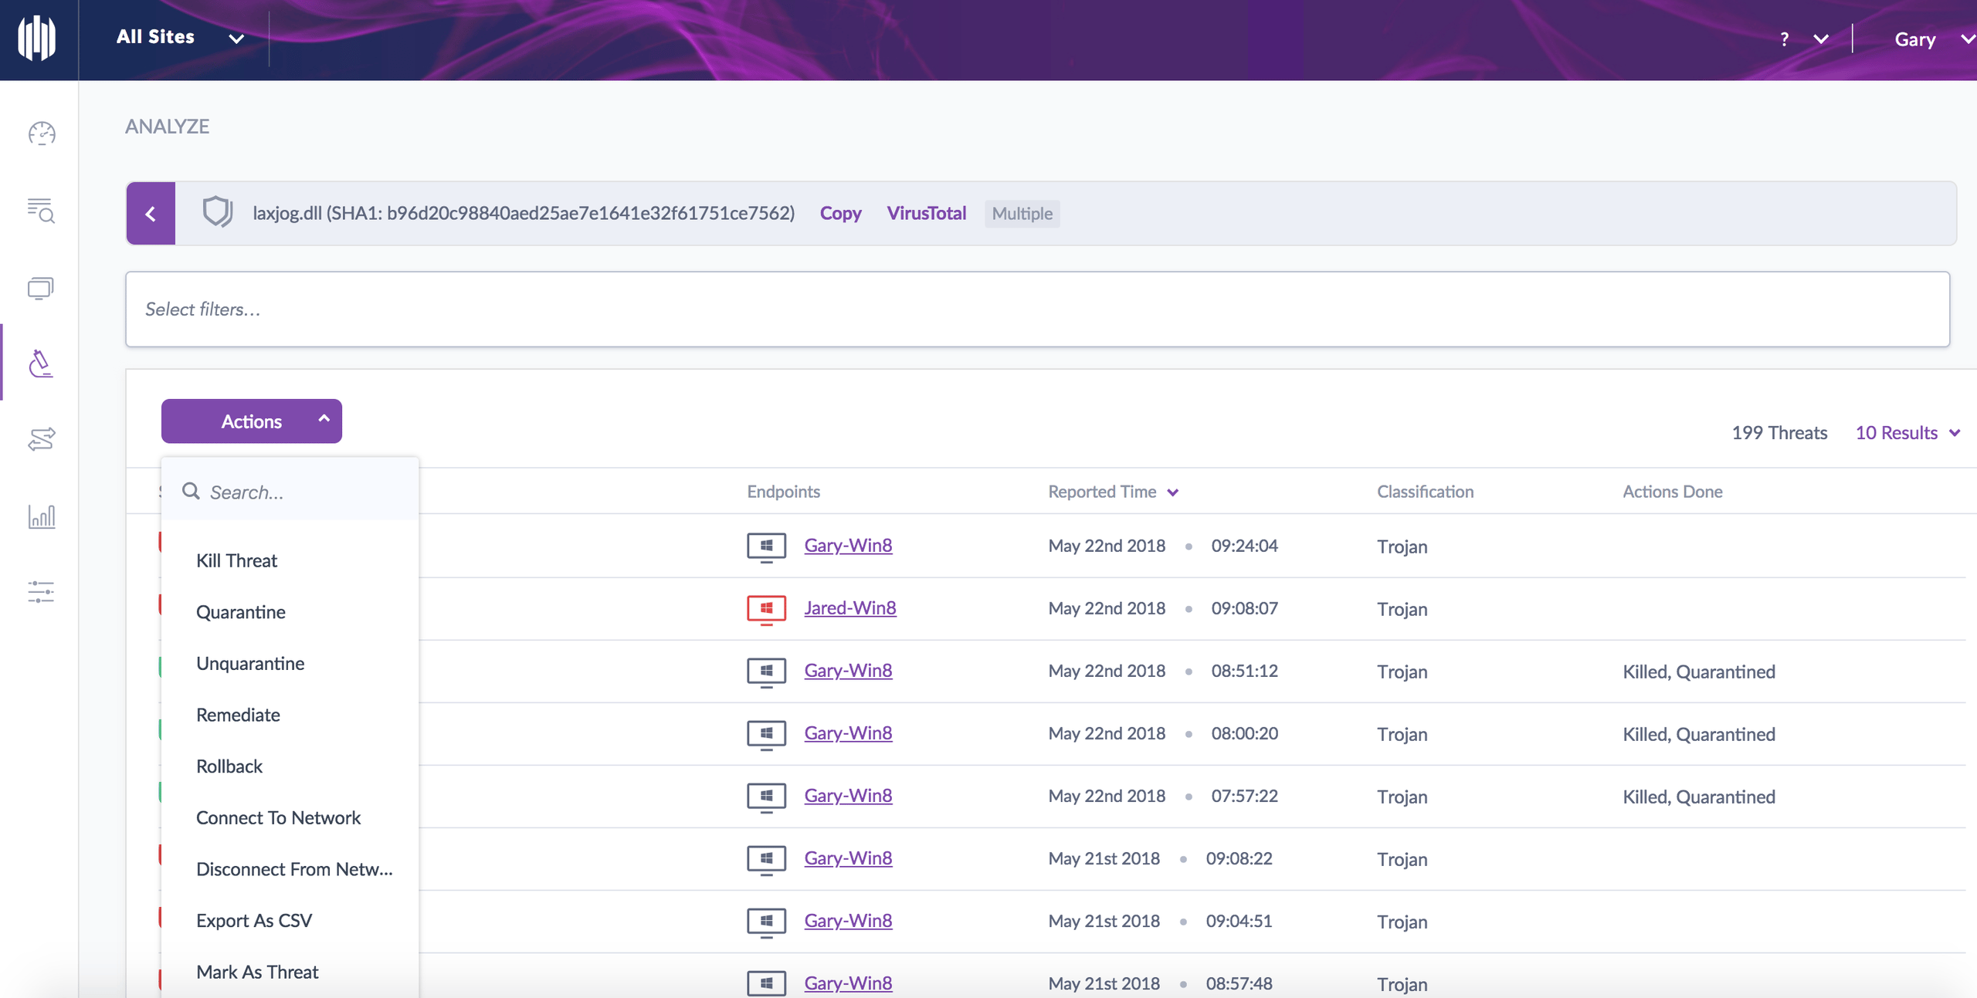Click the endpoint icon for the 07:57:22 row
The image size is (1977, 998).
[766, 797]
